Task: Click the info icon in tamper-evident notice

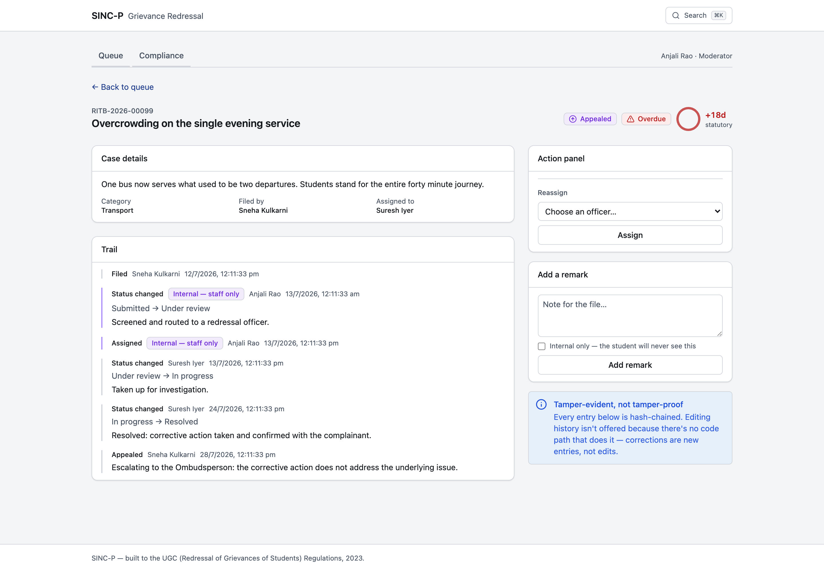Action: pyautogui.click(x=541, y=404)
